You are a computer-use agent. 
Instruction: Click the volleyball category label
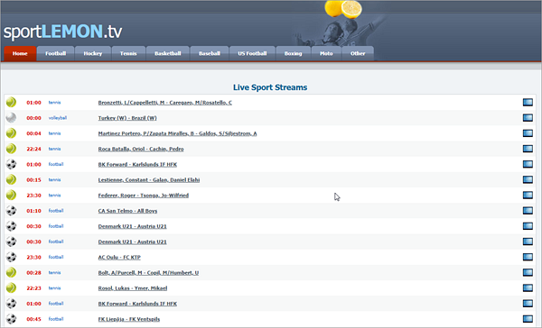pyautogui.click(x=58, y=118)
